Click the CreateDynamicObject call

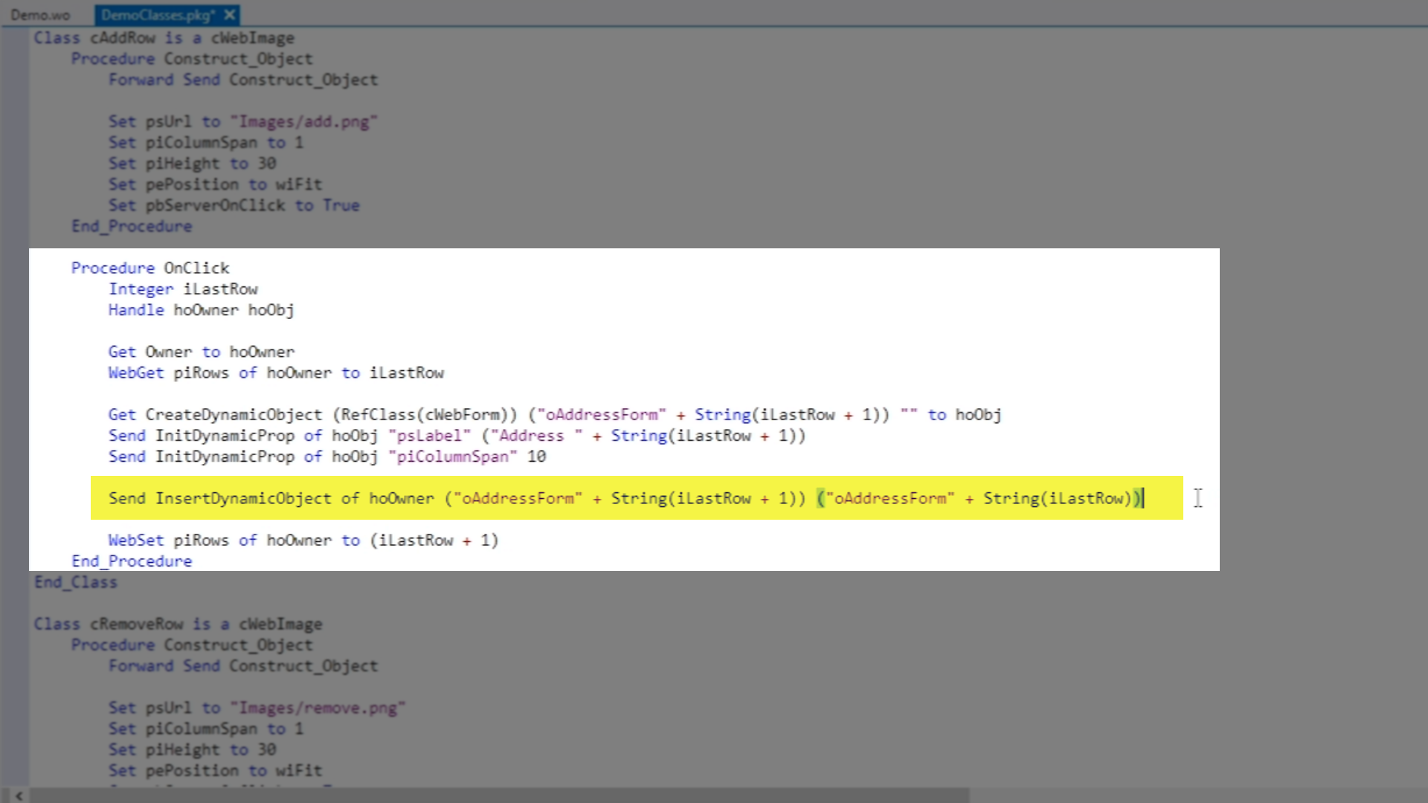(x=234, y=415)
